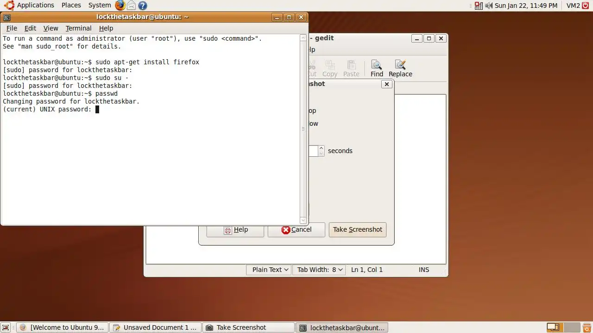Open the terminal File menu
593x333 pixels.
click(12, 28)
